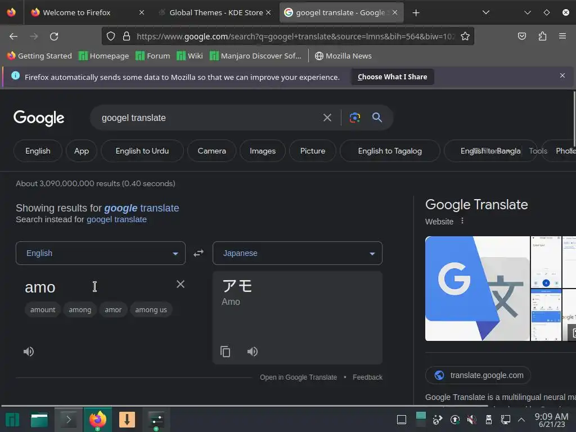
Task: Open the Mozilla News bookmark
Action: click(x=343, y=56)
